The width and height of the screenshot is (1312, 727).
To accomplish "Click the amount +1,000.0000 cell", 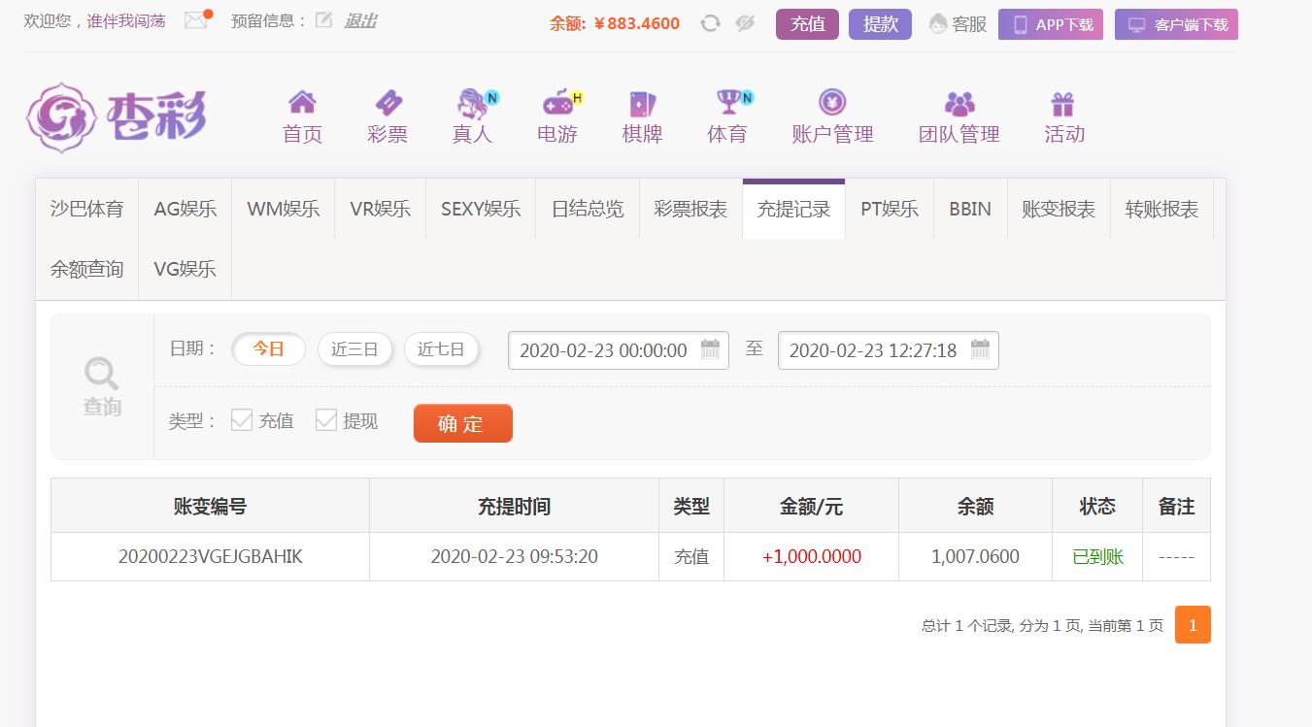I will (x=812, y=557).
